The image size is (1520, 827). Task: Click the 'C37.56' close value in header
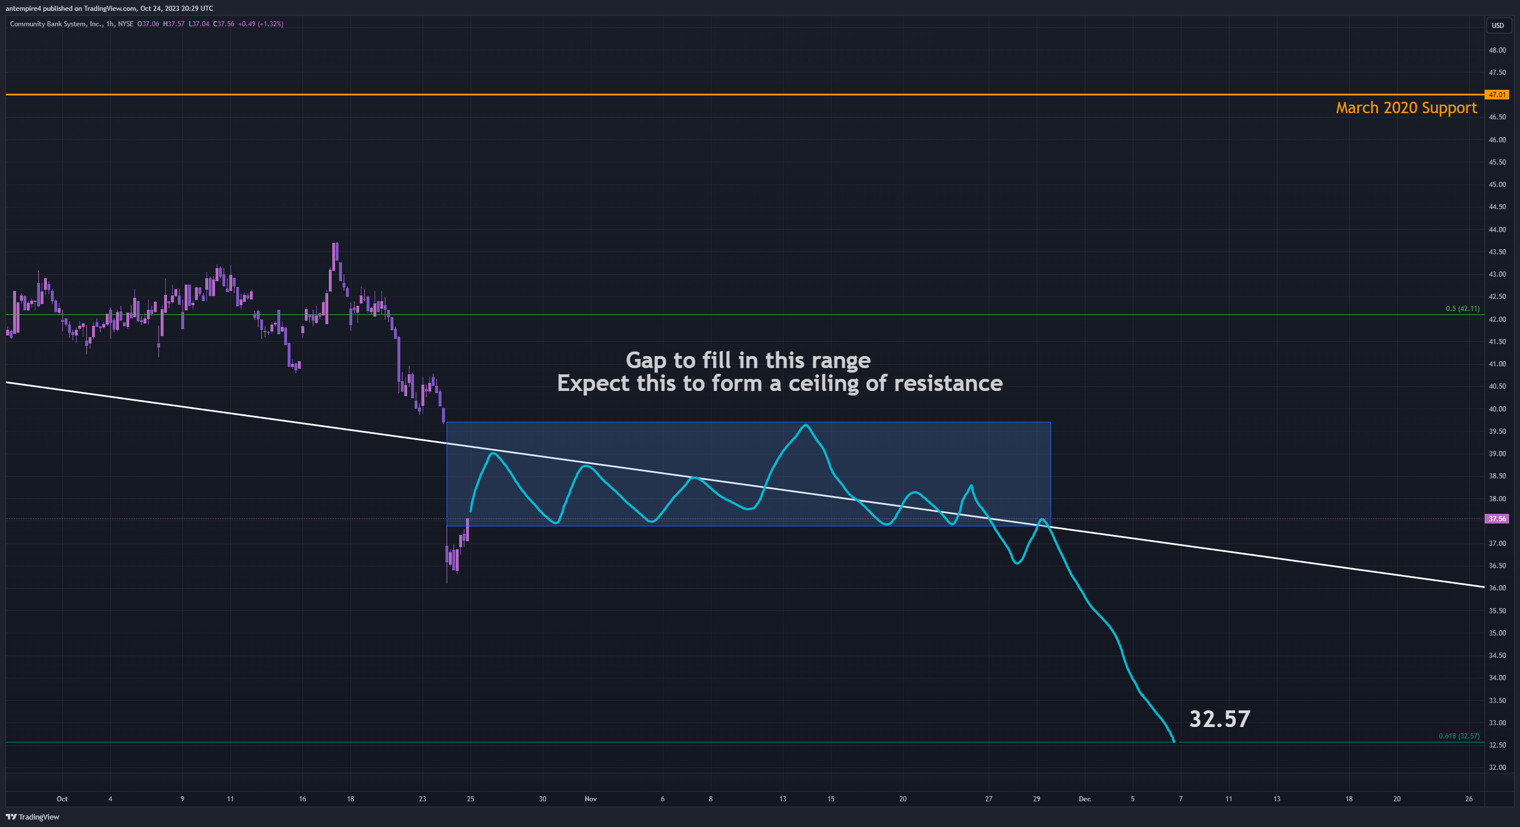(224, 24)
